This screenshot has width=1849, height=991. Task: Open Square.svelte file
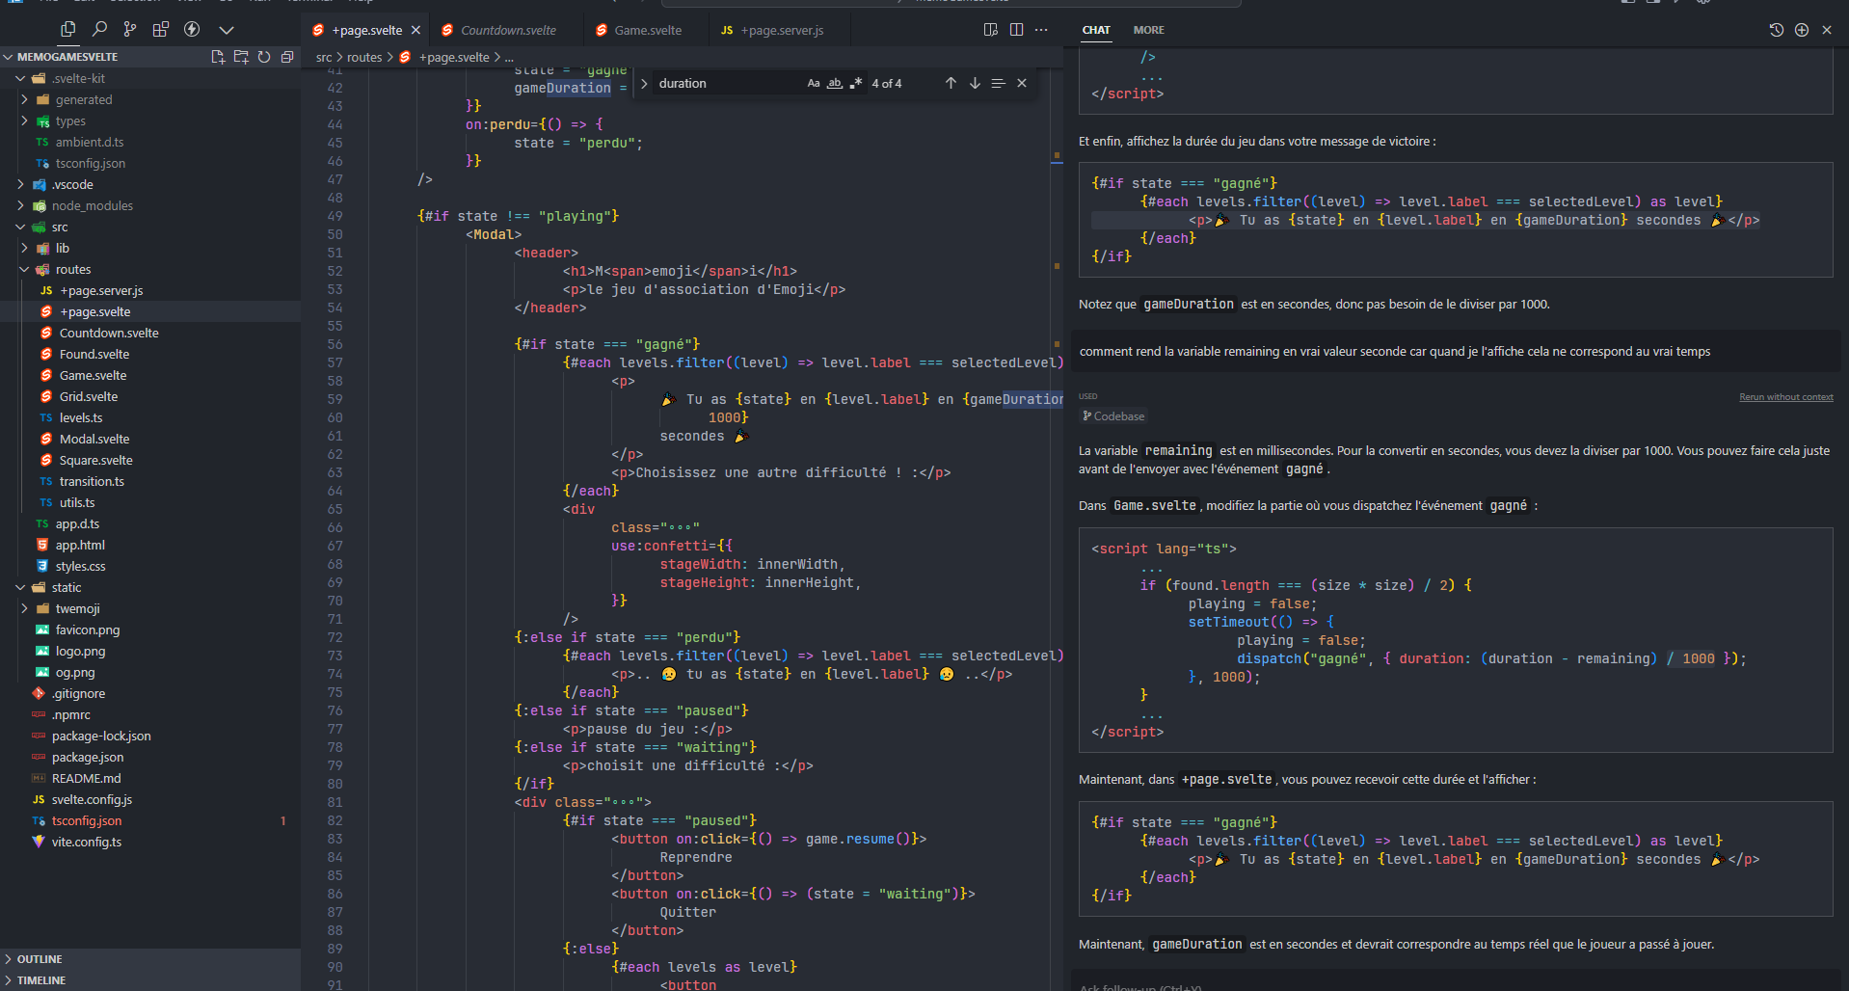[x=150, y=460]
